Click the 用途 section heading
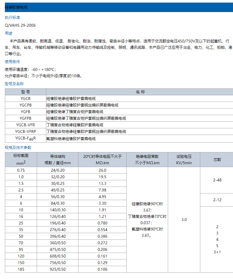 (9, 33)
